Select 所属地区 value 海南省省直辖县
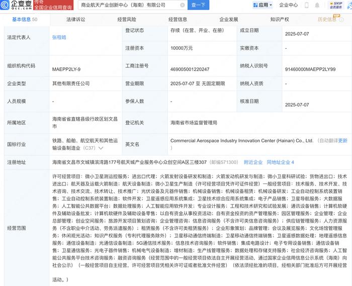Image resolution: width=352 pixels, height=286 pixels. point(85,123)
